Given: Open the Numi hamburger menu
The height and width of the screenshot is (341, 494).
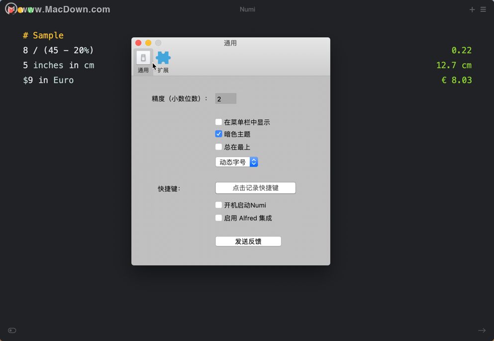Looking at the screenshot, I should (483, 10).
